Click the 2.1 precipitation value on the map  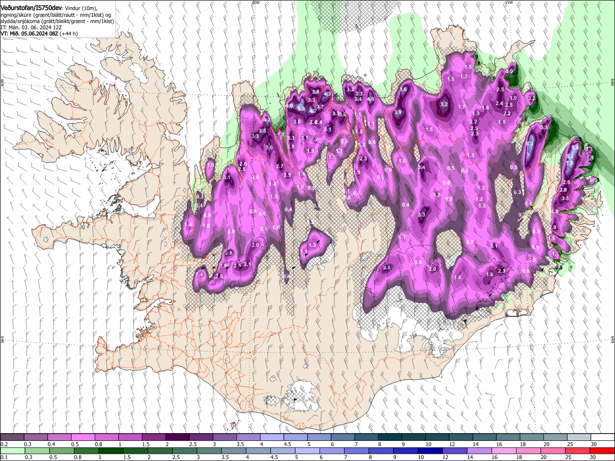point(248,264)
